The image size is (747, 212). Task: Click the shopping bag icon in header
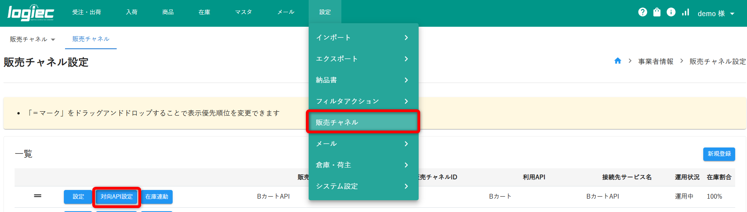pos(657,12)
